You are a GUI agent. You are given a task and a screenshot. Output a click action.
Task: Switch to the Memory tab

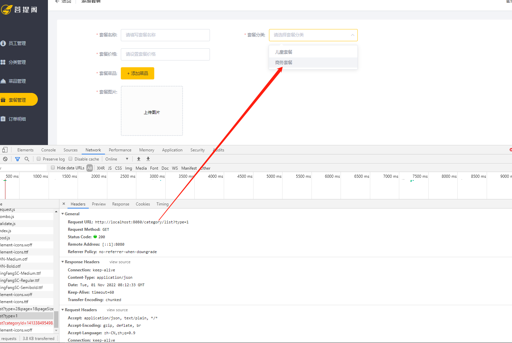tap(147, 150)
